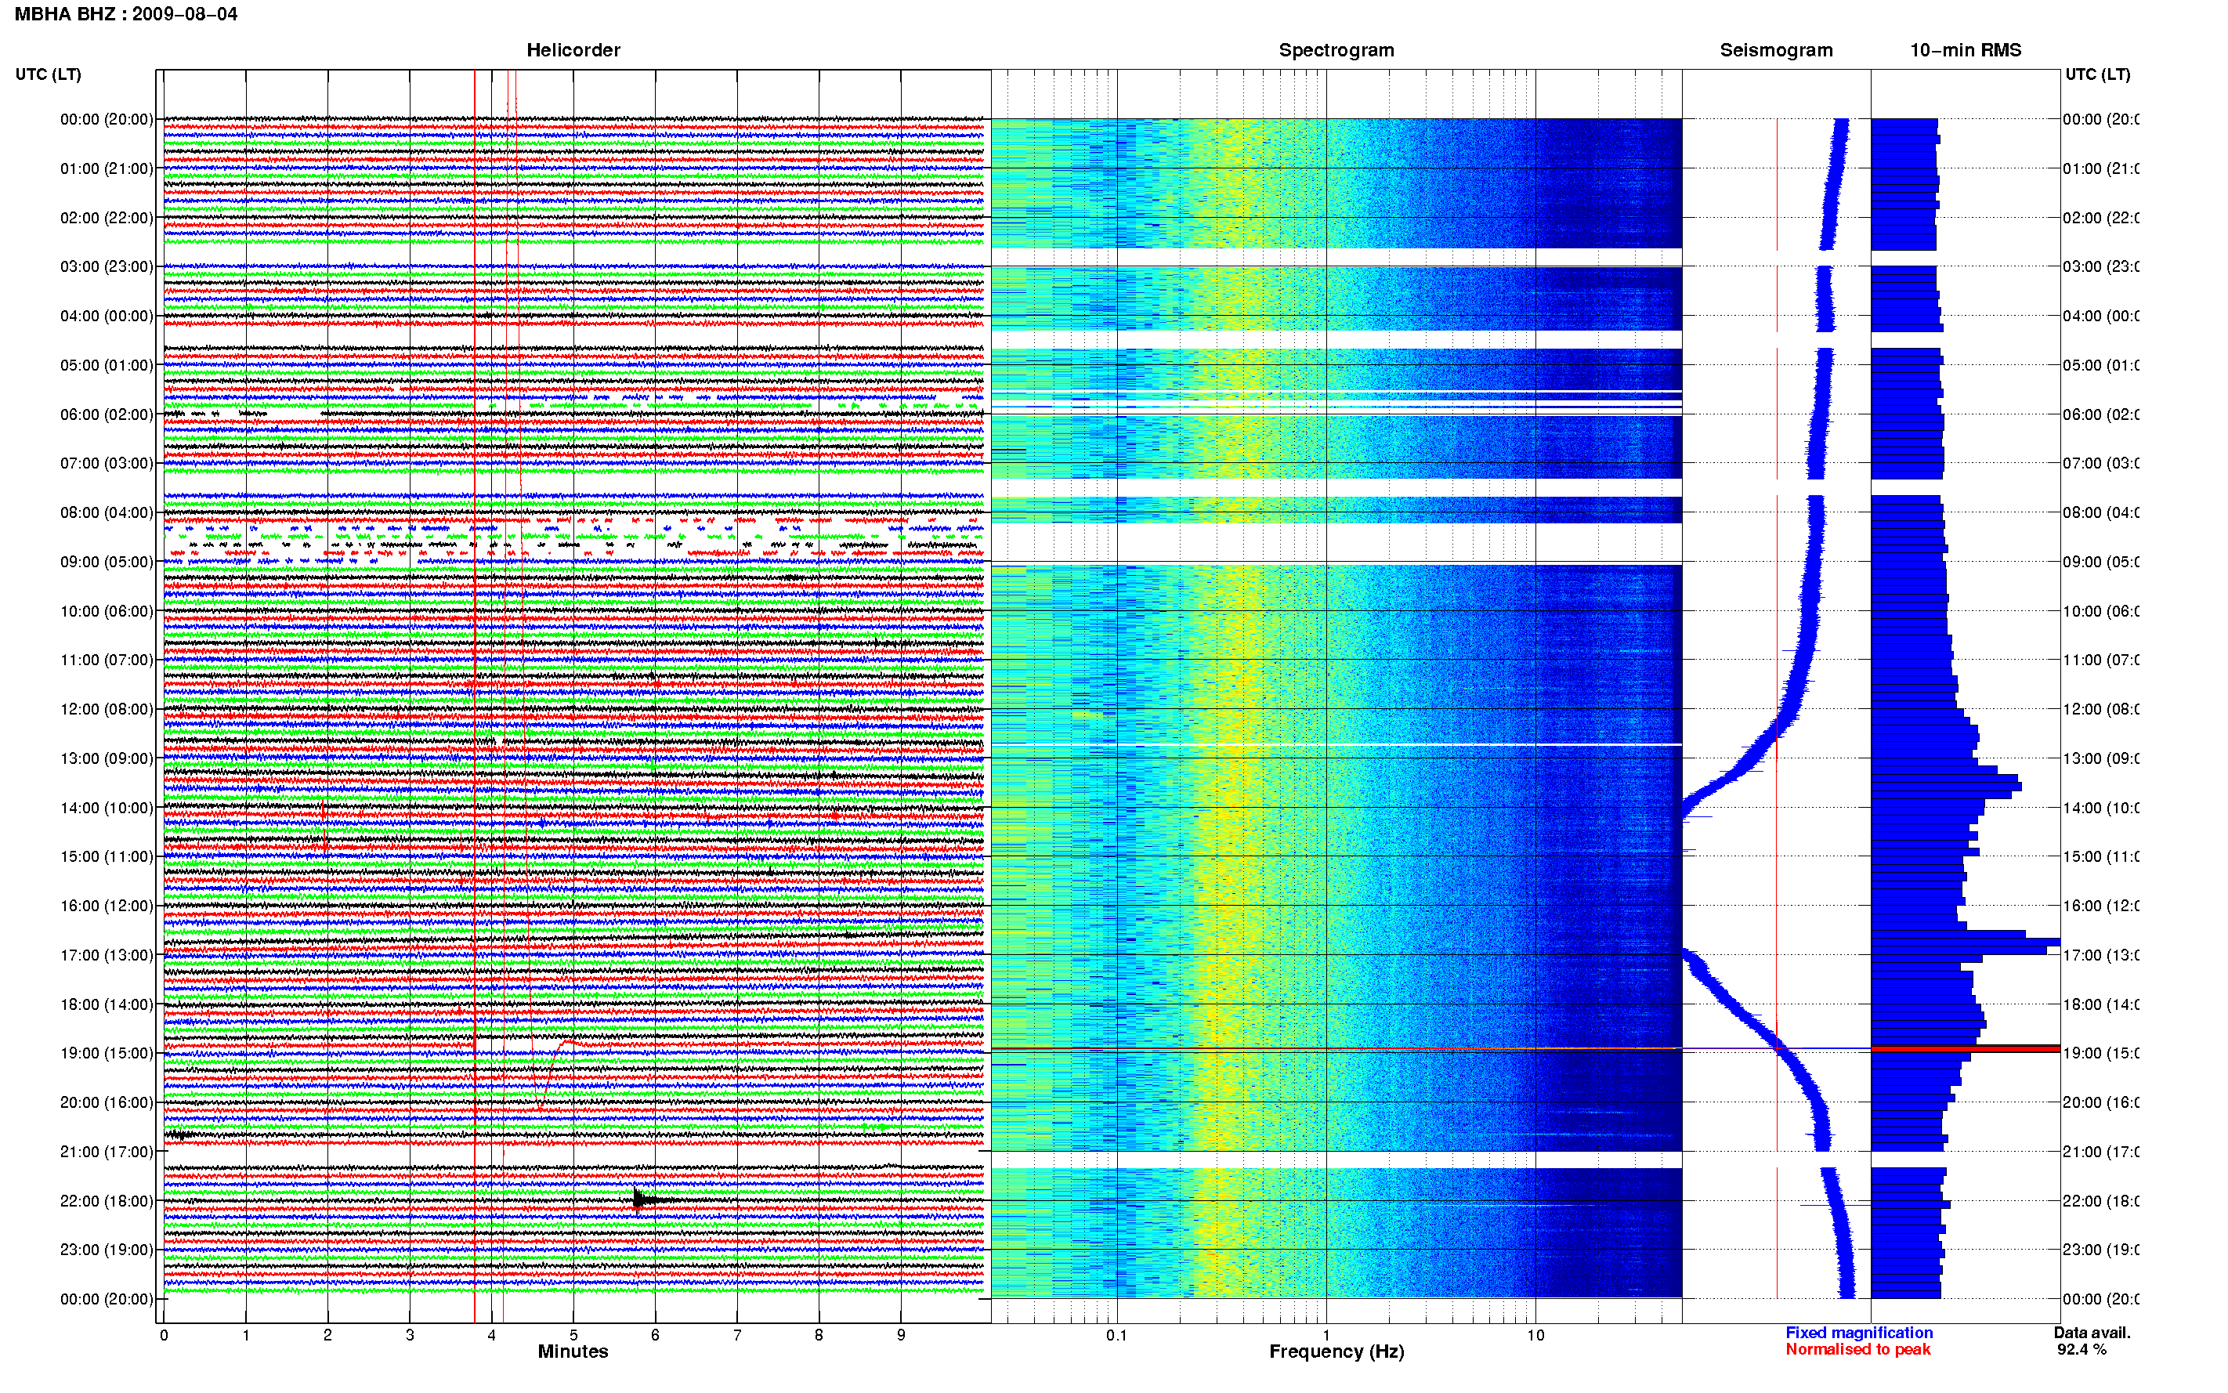Click the 'MBHA BHZ : 2009-08-04' title

(126, 14)
